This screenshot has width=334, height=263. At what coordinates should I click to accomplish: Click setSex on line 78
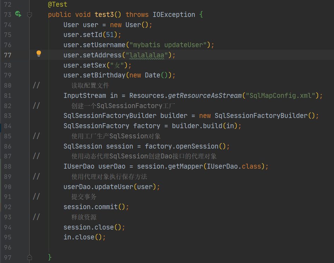94,65
